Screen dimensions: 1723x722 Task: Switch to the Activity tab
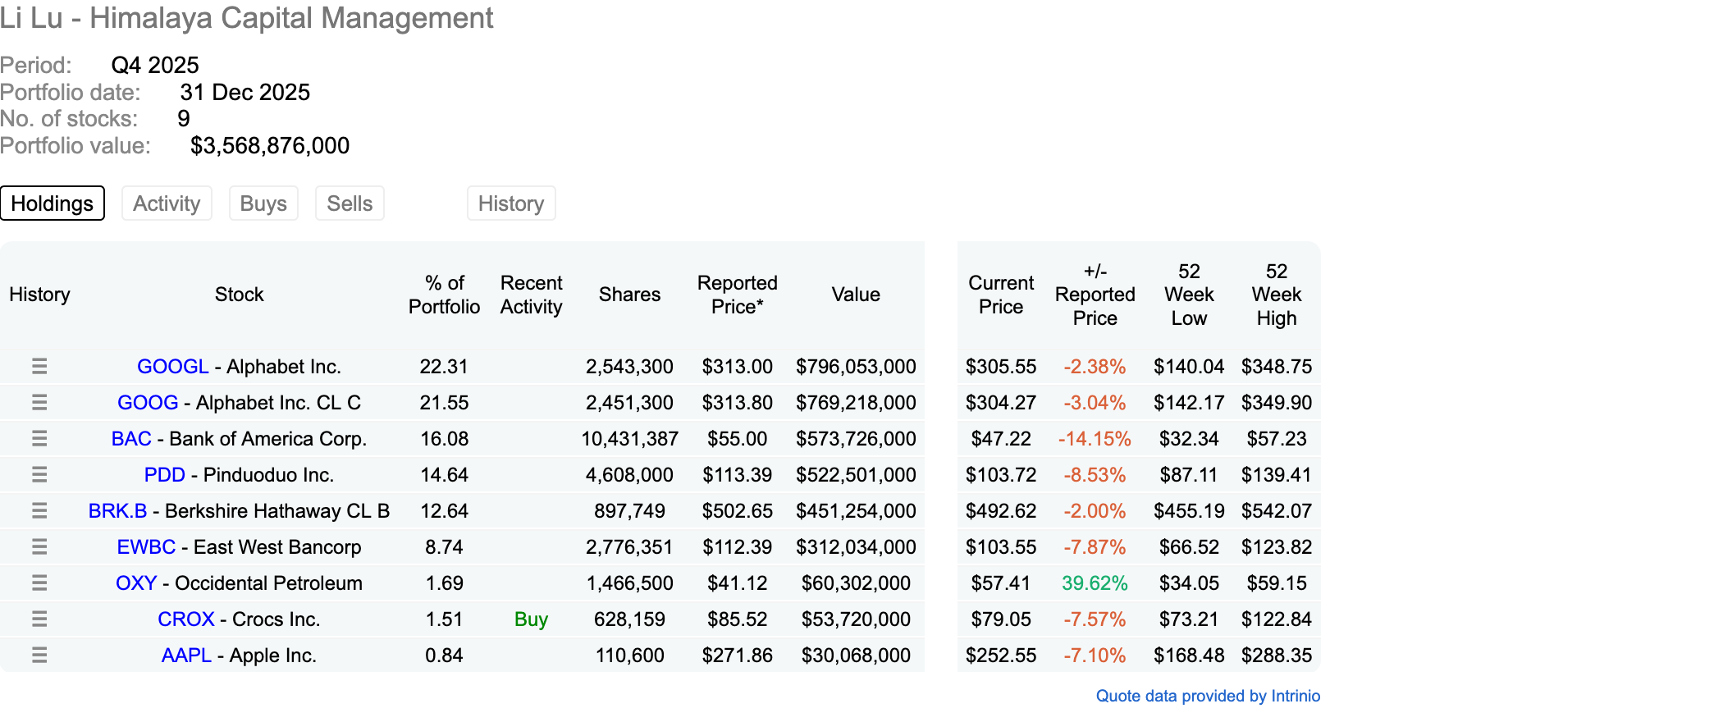(167, 203)
